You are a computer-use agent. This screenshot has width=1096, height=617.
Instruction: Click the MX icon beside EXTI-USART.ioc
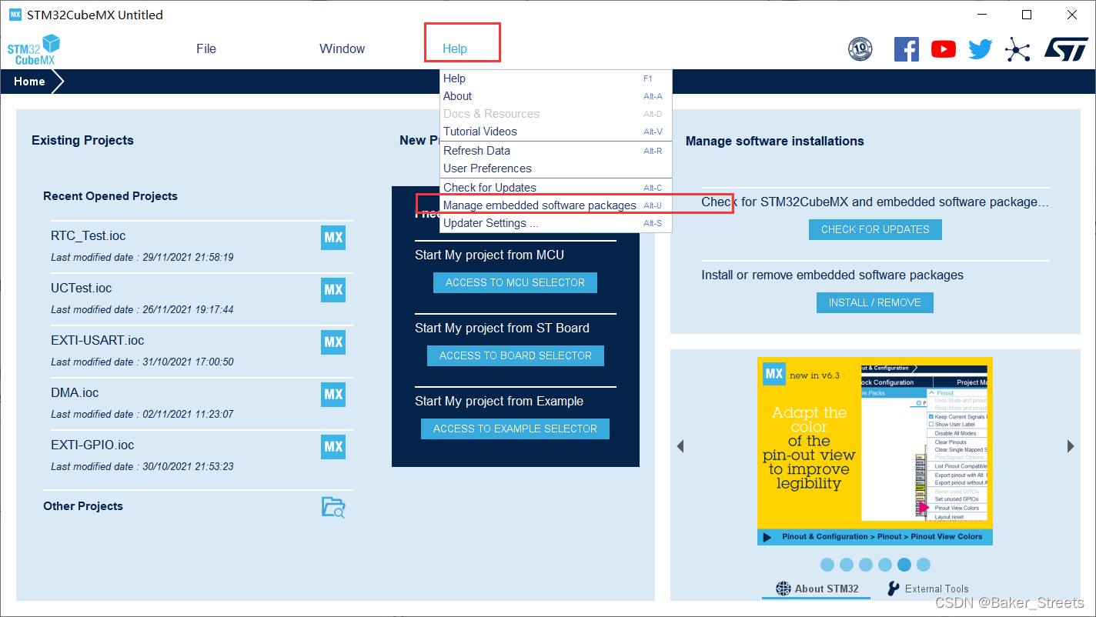333,342
